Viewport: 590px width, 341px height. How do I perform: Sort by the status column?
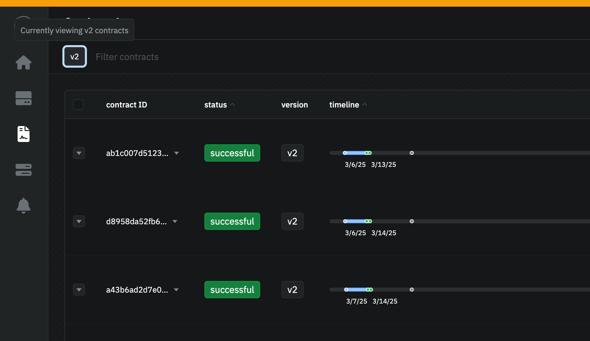(x=219, y=105)
